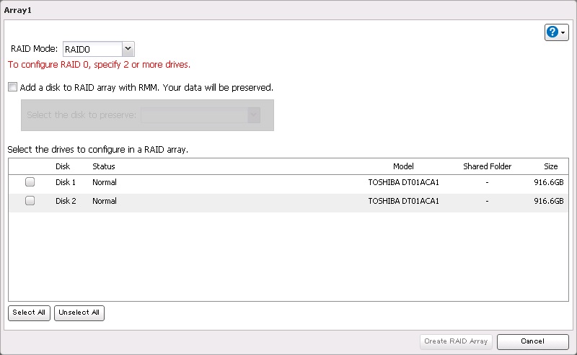577x355 pixels.
Task: Open the help icon menu
Action: [x=556, y=32]
